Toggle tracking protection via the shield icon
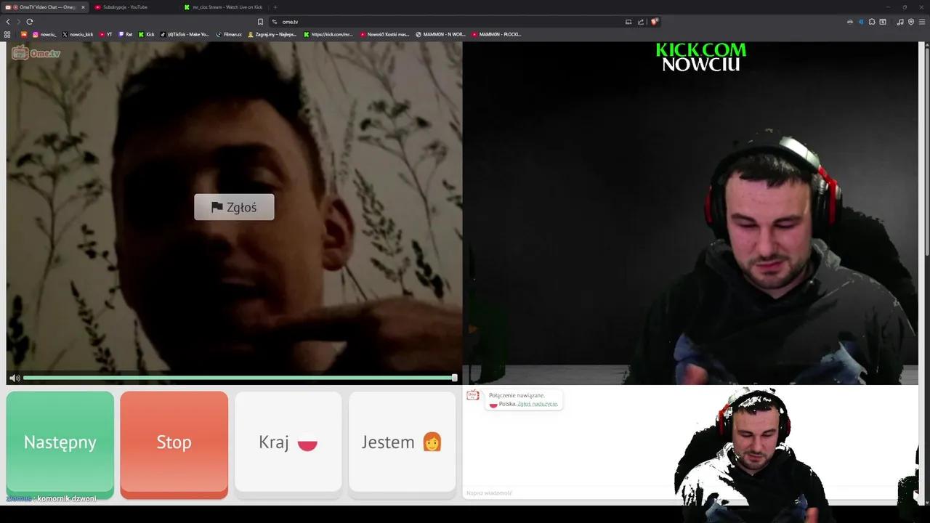 pyautogui.click(x=910, y=22)
